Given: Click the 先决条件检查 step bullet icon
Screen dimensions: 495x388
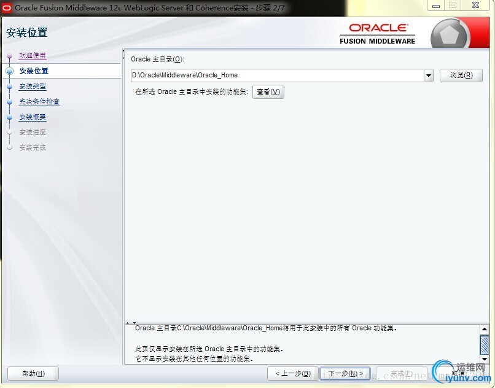Looking at the screenshot, I should (9, 102).
